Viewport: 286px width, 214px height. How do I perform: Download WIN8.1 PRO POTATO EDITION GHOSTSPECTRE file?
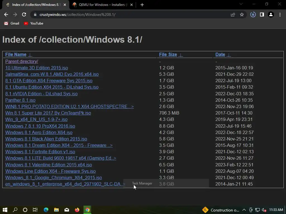point(70,106)
